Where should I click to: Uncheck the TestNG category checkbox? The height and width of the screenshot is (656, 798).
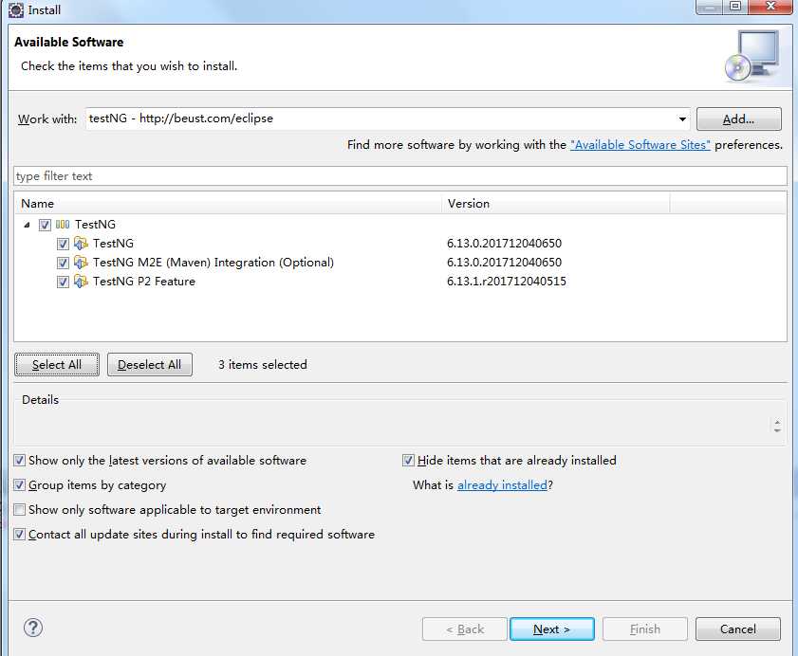pyautogui.click(x=45, y=225)
